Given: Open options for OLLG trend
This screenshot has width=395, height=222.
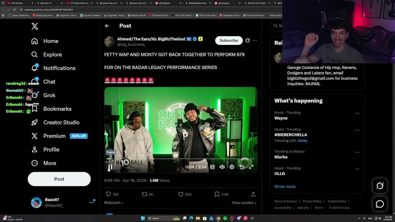Looking at the screenshot, I should pos(357,169).
